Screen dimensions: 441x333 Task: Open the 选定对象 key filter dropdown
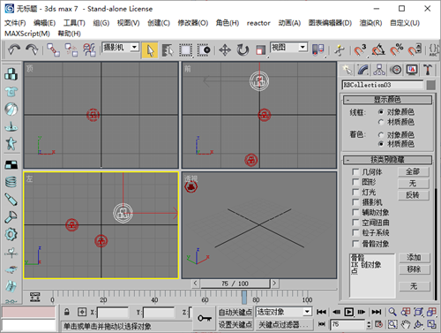pos(307,312)
